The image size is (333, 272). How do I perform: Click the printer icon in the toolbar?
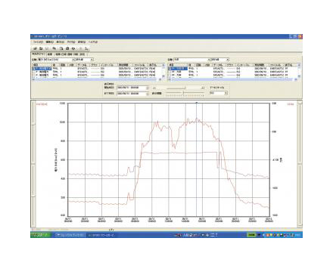pyautogui.click(x=67, y=48)
